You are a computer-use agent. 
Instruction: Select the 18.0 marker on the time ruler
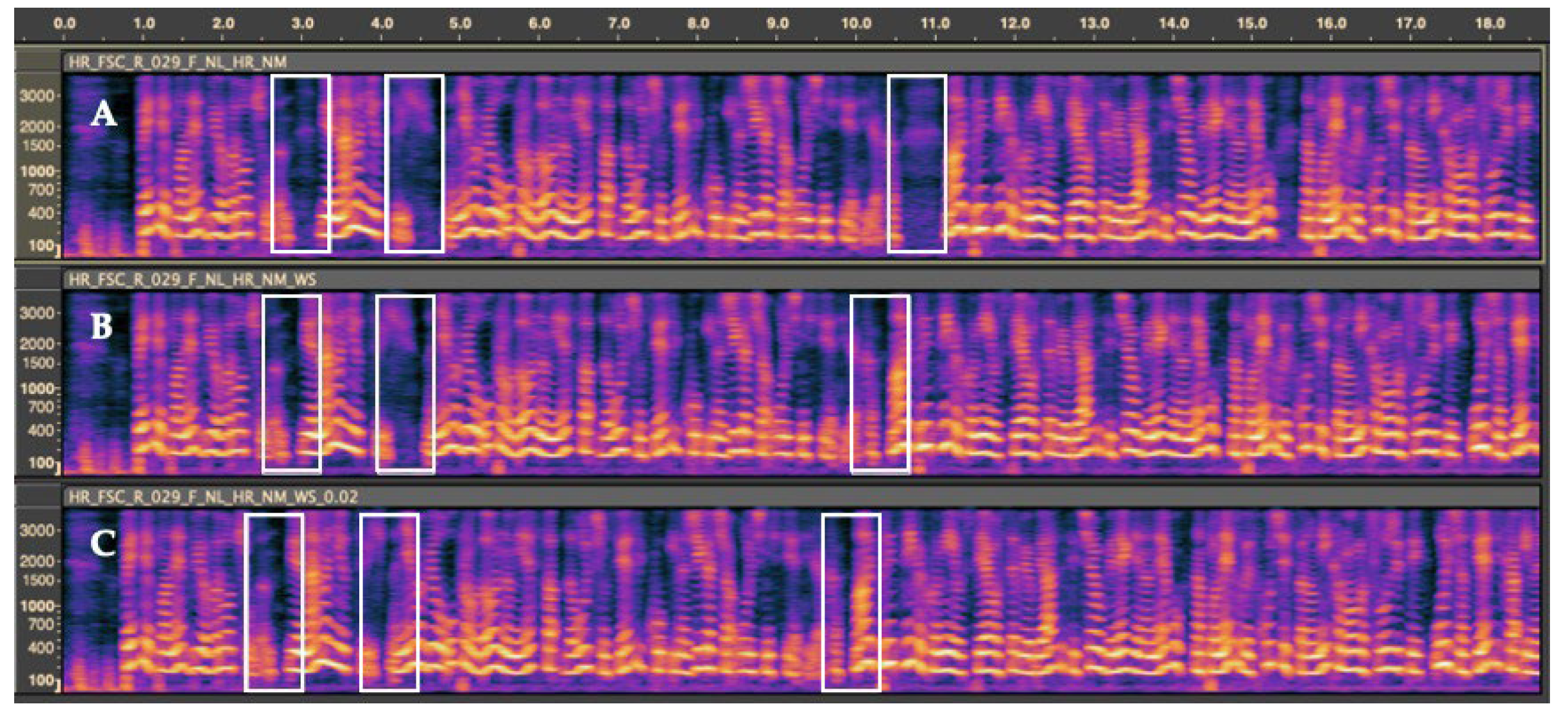point(1490,24)
